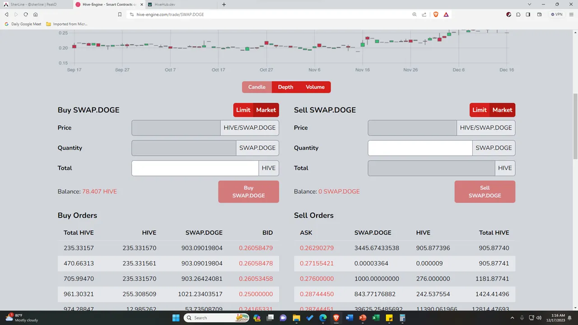This screenshot has height=325, width=578.
Task: Click the Buy Total HIVE input field
Action: click(x=195, y=168)
